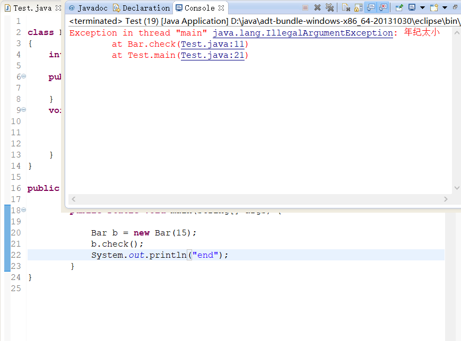Open the Display Selected Console dropdown arrow

pyautogui.click(x=422, y=7)
